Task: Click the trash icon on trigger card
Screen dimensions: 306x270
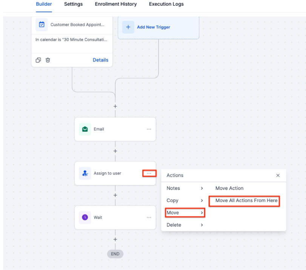Action: pyautogui.click(x=48, y=60)
